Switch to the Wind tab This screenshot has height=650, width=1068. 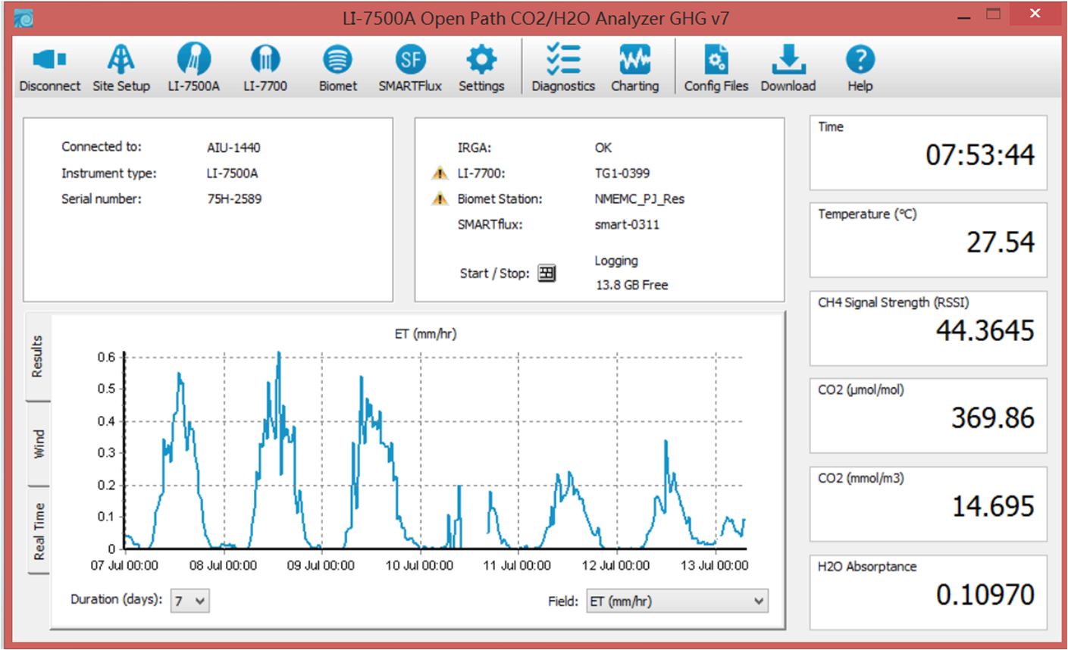pos(39,444)
